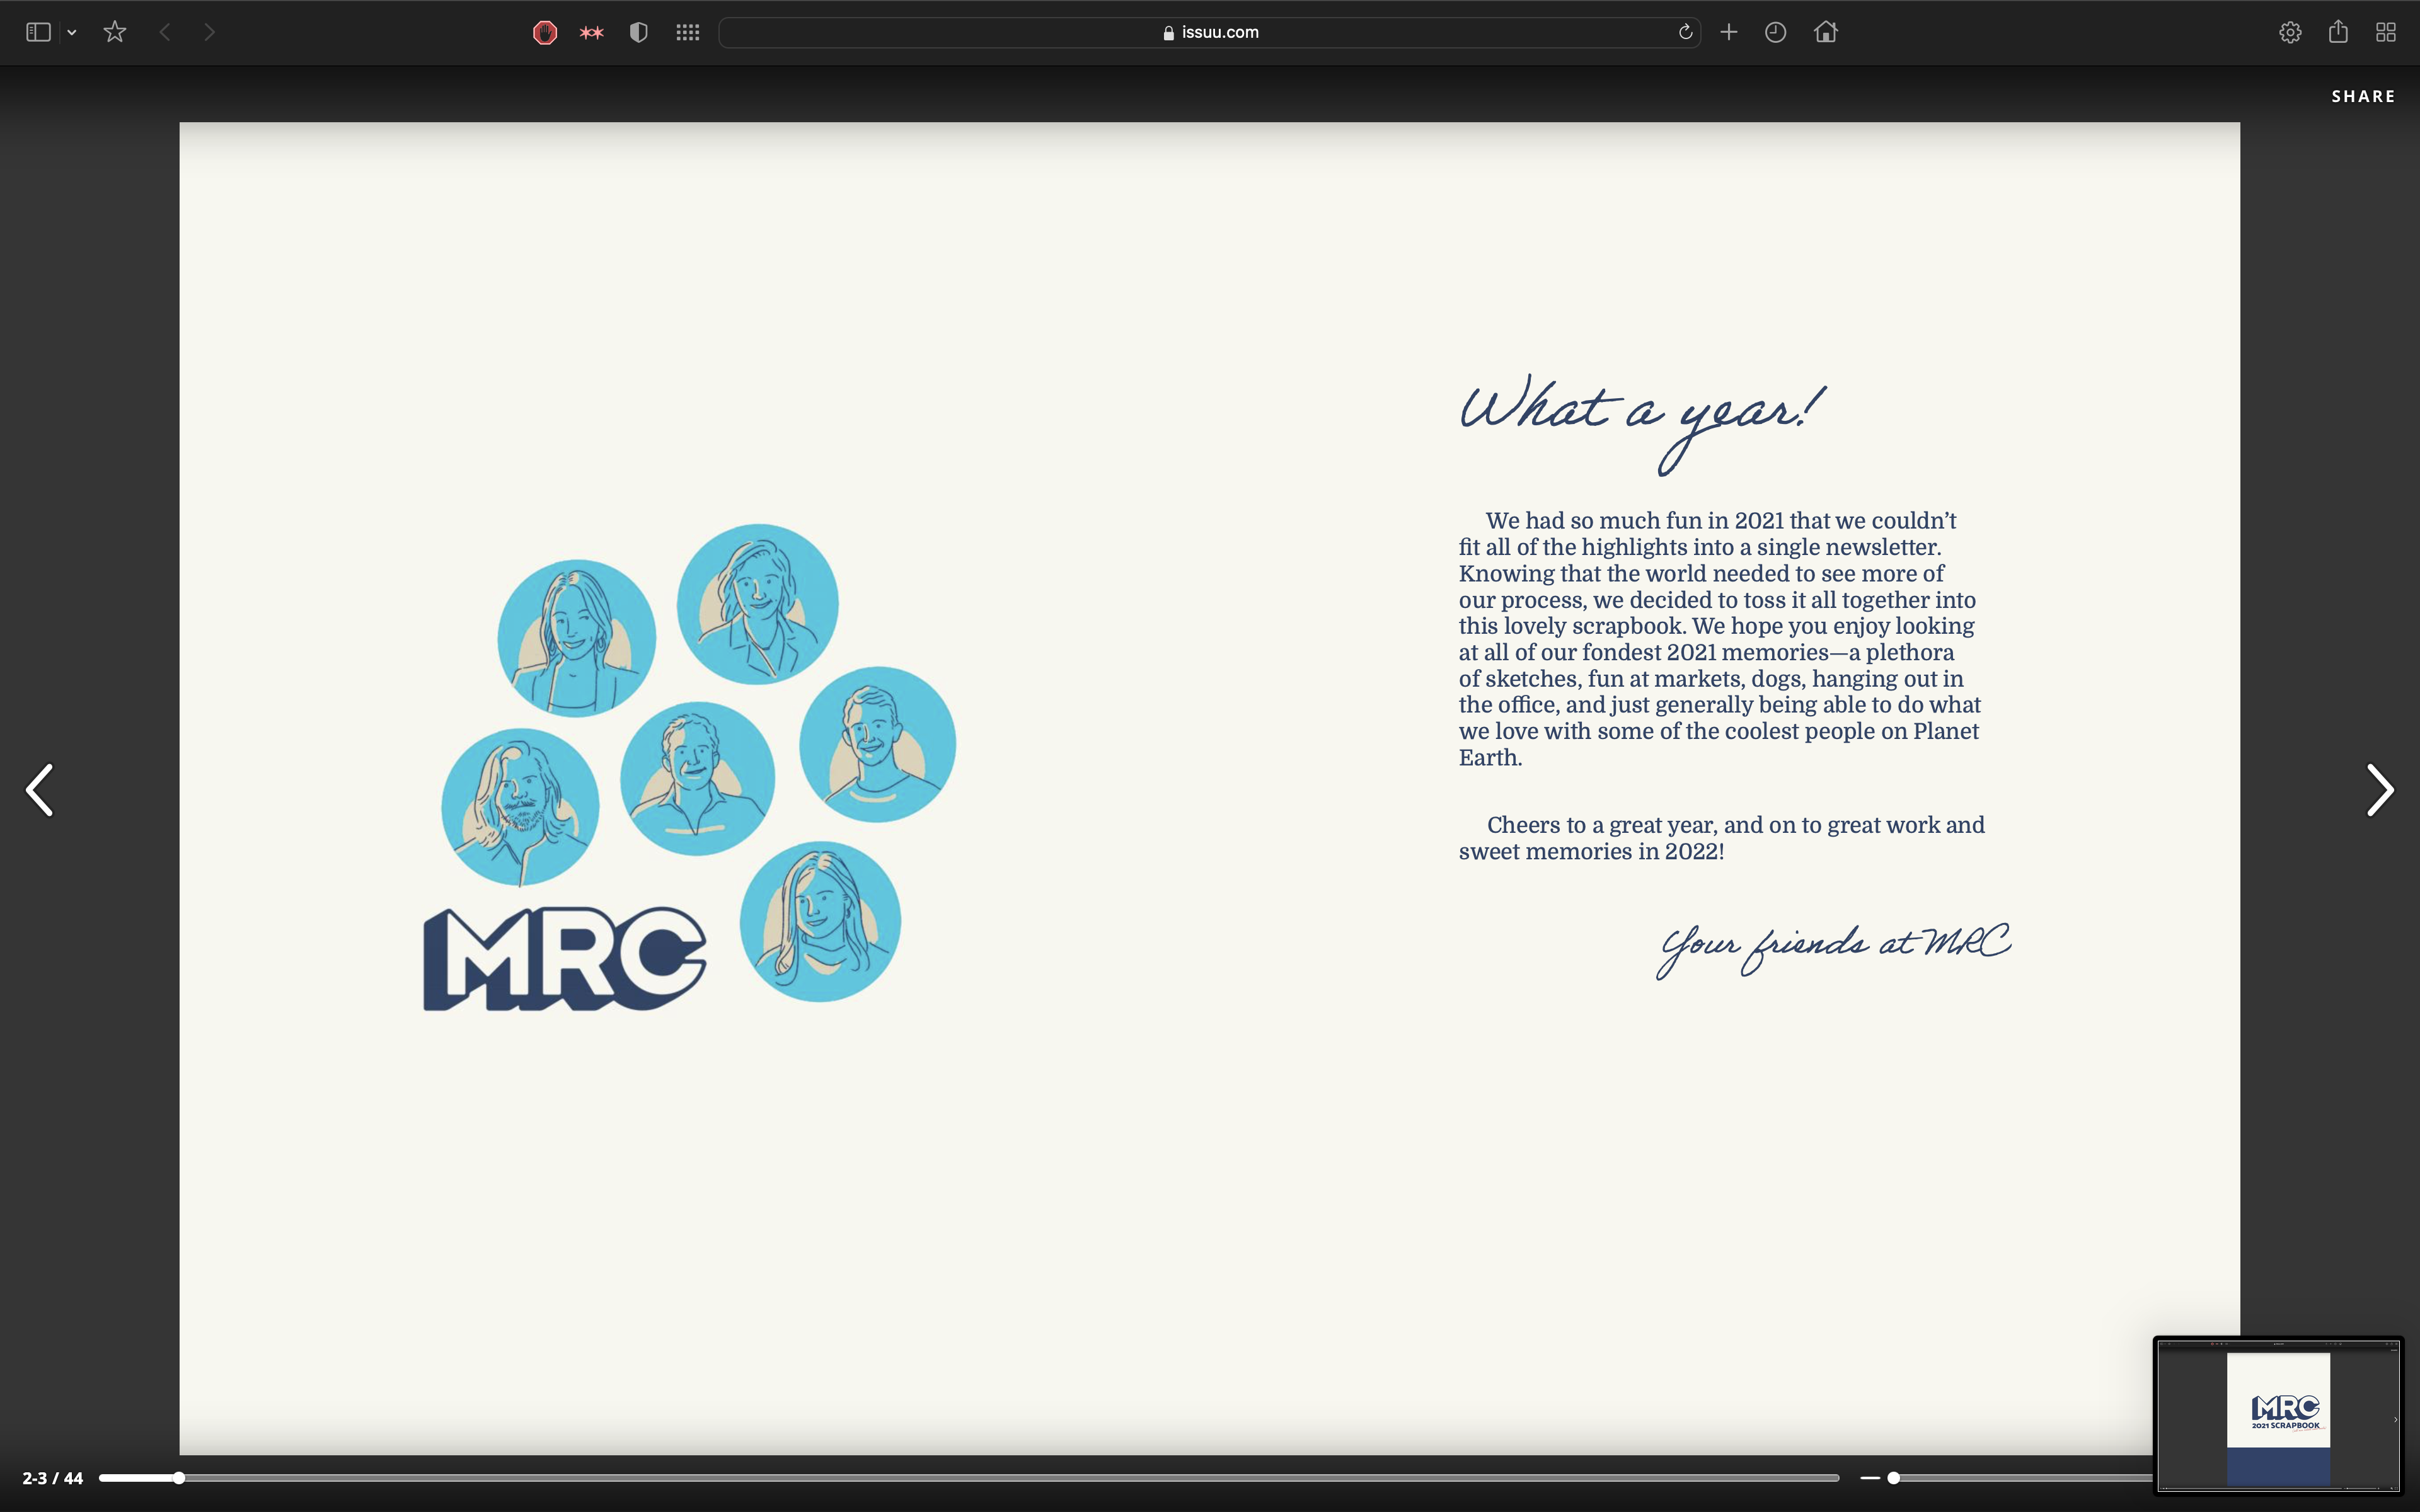Image resolution: width=2420 pixels, height=1512 pixels.
Task: Click the Safari share icon
Action: [x=2338, y=32]
